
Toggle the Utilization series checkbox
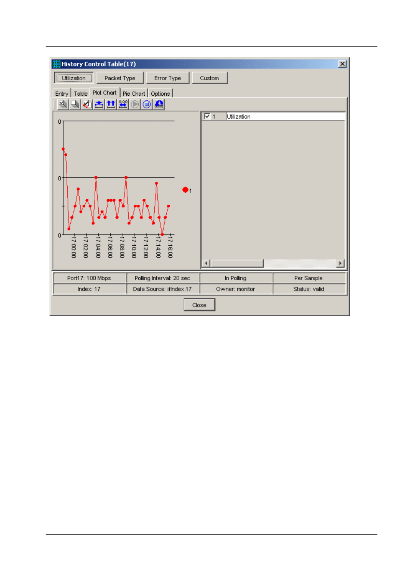click(207, 116)
